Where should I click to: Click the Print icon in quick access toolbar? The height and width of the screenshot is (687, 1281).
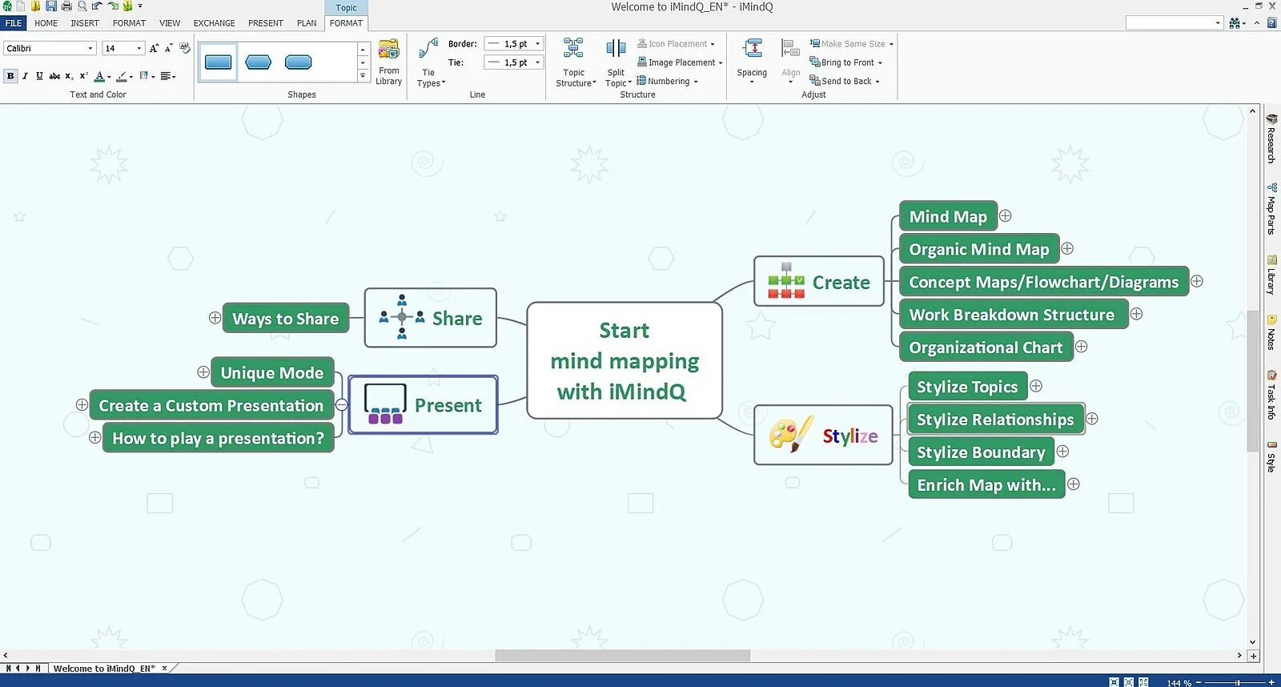coord(66,6)
